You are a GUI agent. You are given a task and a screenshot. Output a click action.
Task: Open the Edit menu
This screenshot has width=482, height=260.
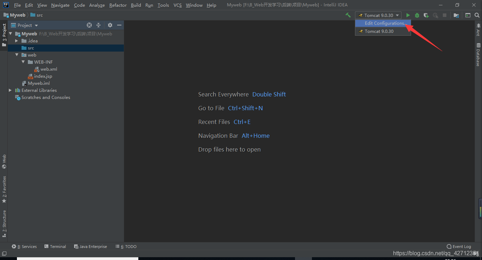(x=29, y=5)
